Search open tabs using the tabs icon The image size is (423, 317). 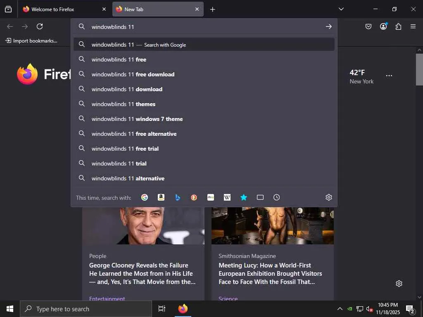pyautogui.click(x=260, y=197)
